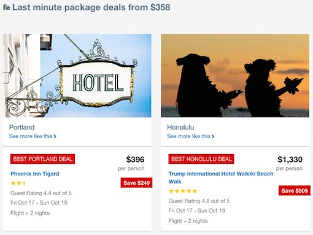The width and height of the screenshot is (313, 235).
Task: Click the package deals suitcase icon
Action: 7,7
